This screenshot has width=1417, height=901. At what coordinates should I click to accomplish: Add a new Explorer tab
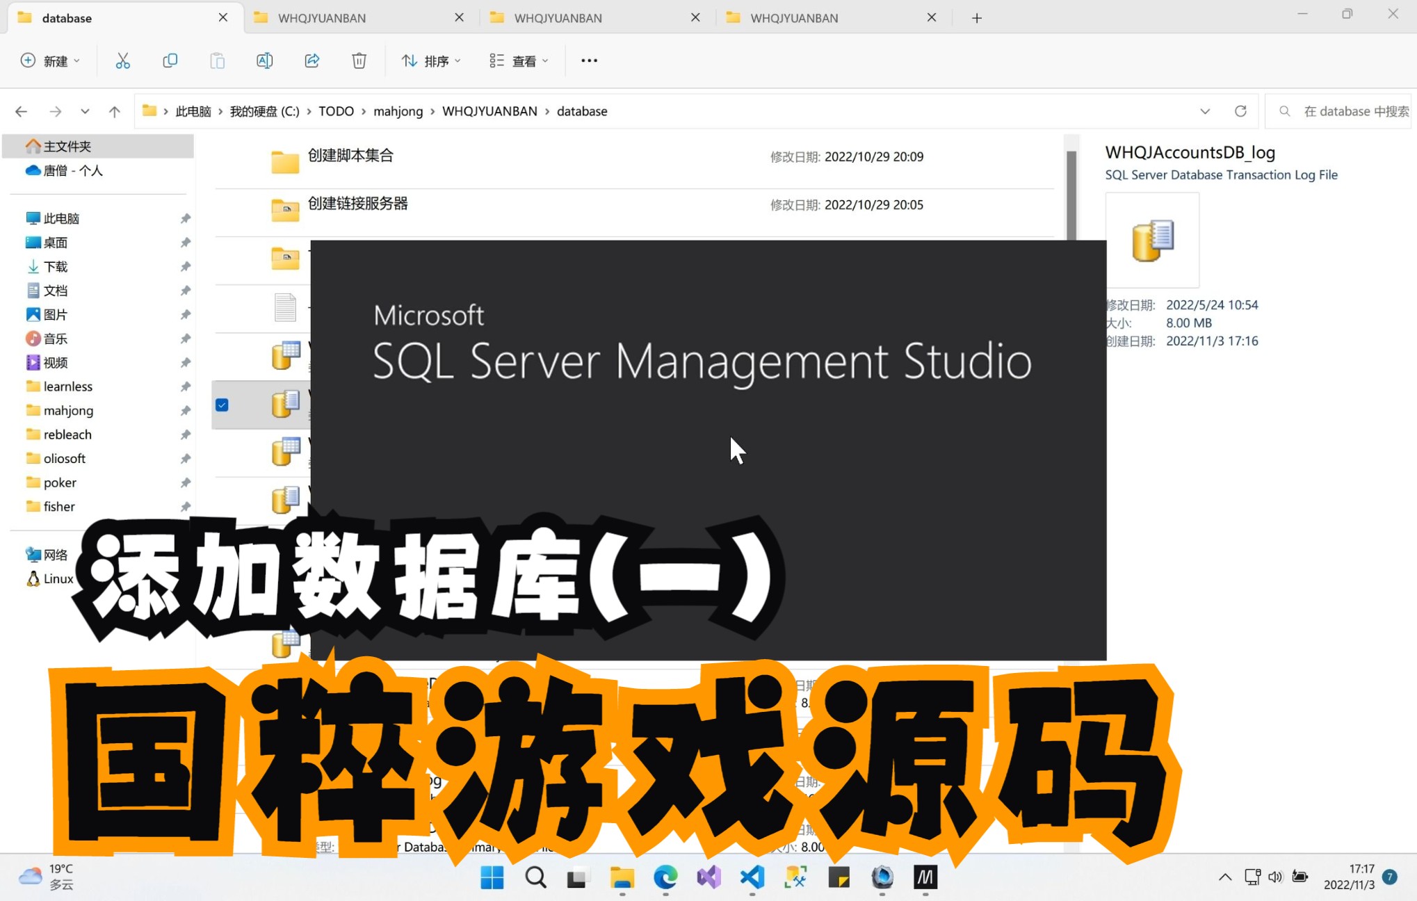(977, 18)
